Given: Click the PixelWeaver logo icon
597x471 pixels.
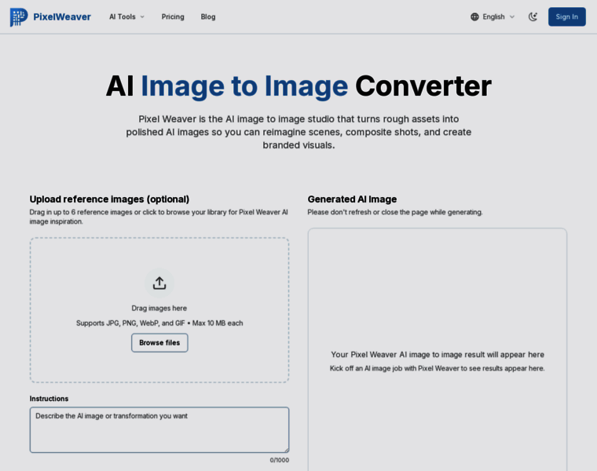Looking at the screenshot, I should (x=19, y=16).
